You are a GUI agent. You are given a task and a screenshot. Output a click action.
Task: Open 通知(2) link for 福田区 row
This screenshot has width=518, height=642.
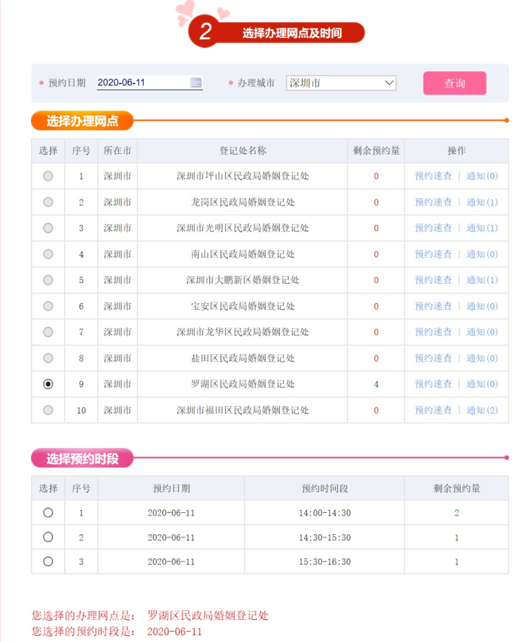click(x=482, y=410)
